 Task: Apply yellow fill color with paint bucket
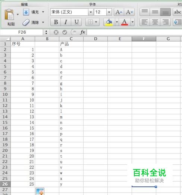109,22
